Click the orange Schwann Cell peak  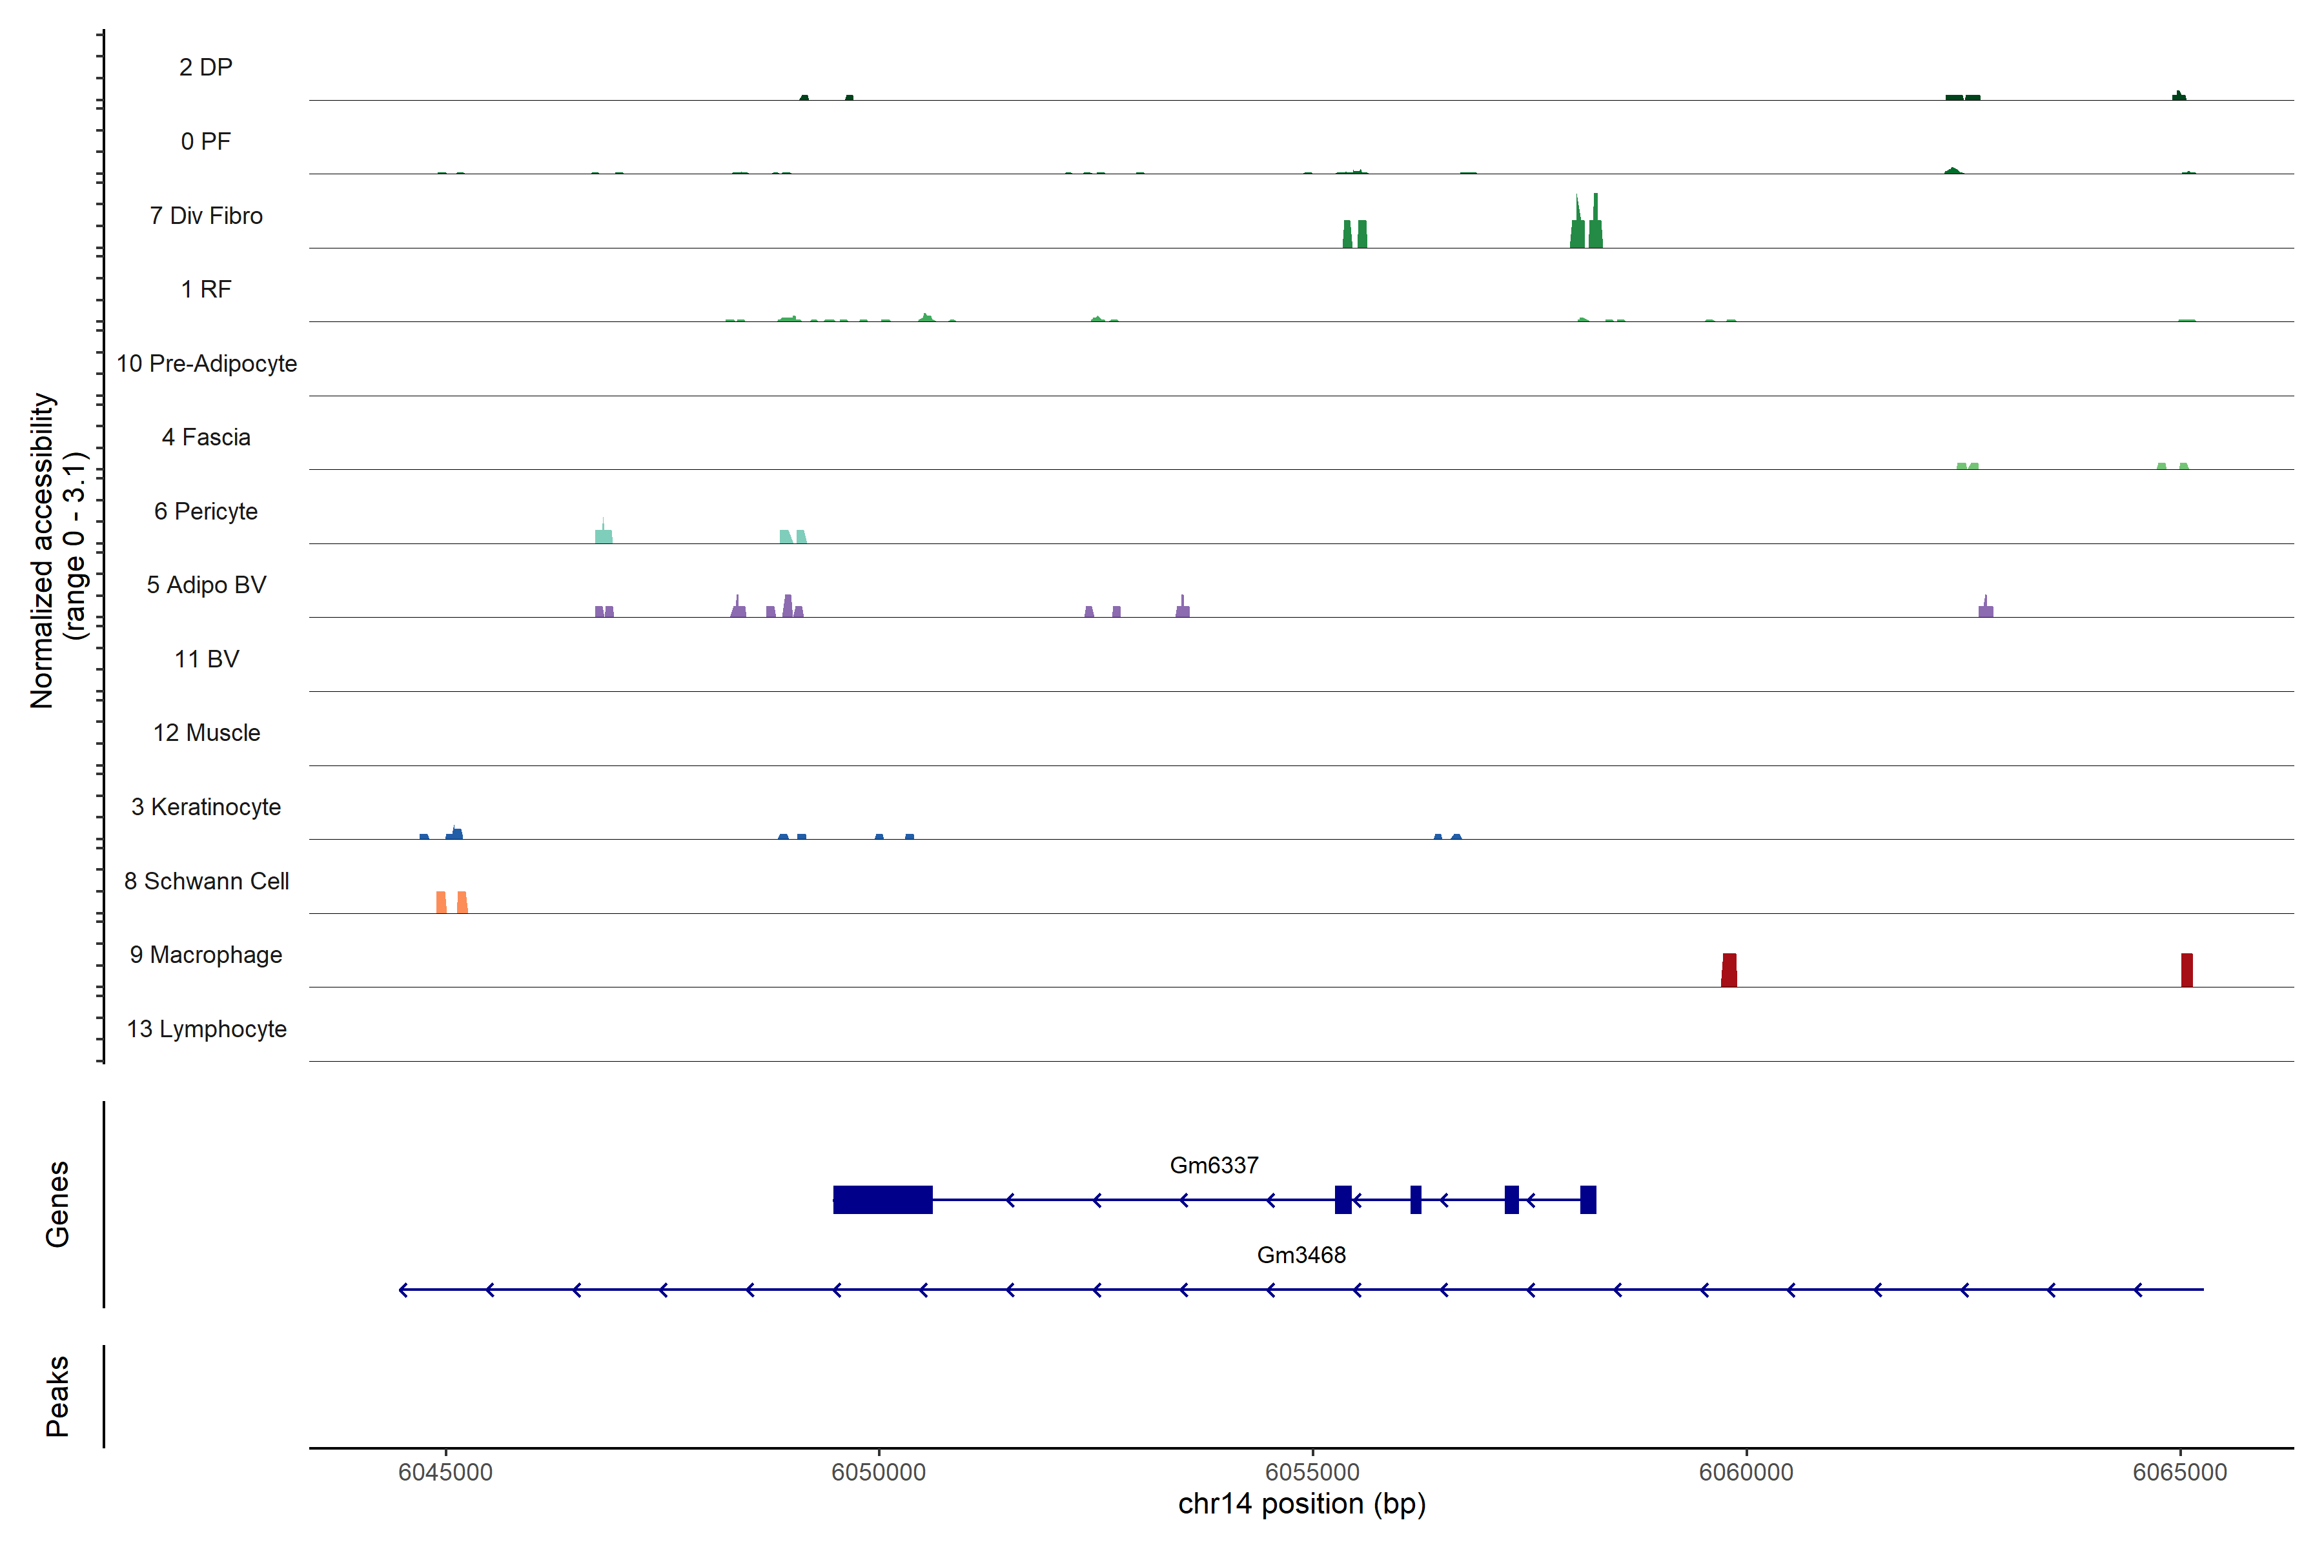(442, 902)
